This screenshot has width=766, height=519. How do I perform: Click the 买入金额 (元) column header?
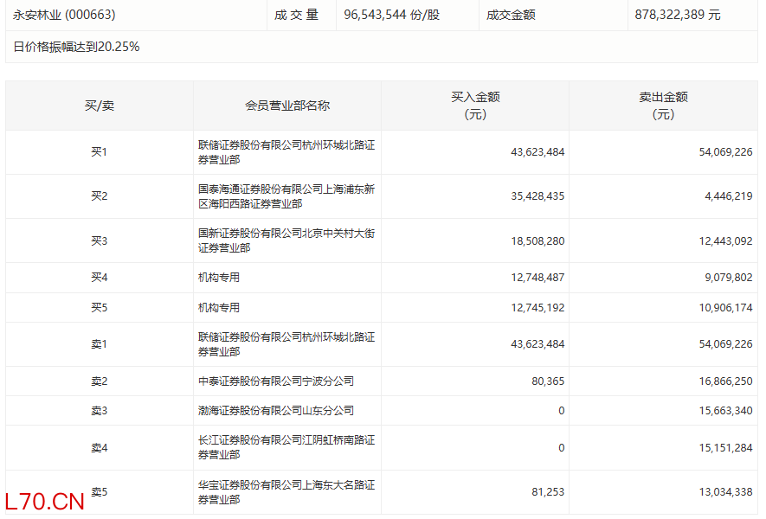(475, 106)
